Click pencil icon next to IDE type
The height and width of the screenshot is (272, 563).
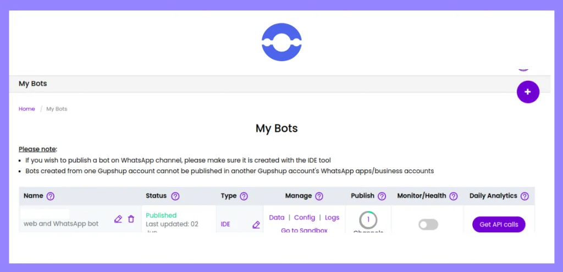point(256,225)
